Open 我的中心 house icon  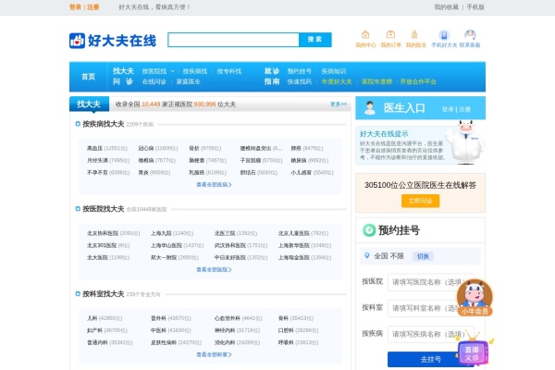[x=365, y=35]
